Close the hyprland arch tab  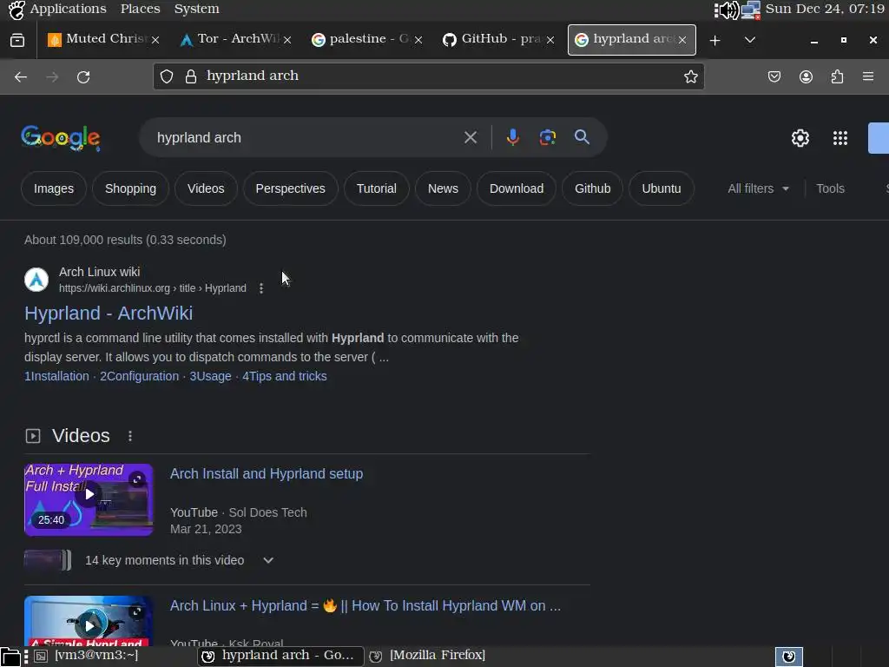coord(682,40)
